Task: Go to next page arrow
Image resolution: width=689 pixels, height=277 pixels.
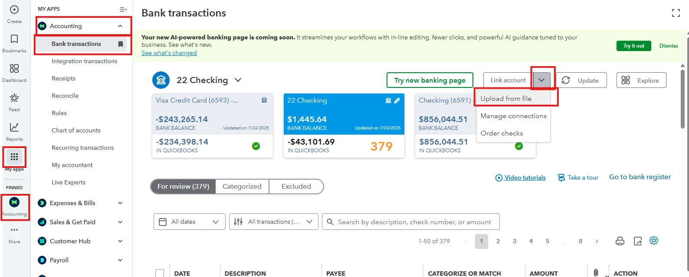Action: tap(597, 242)
